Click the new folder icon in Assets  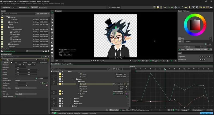(43, 51)
